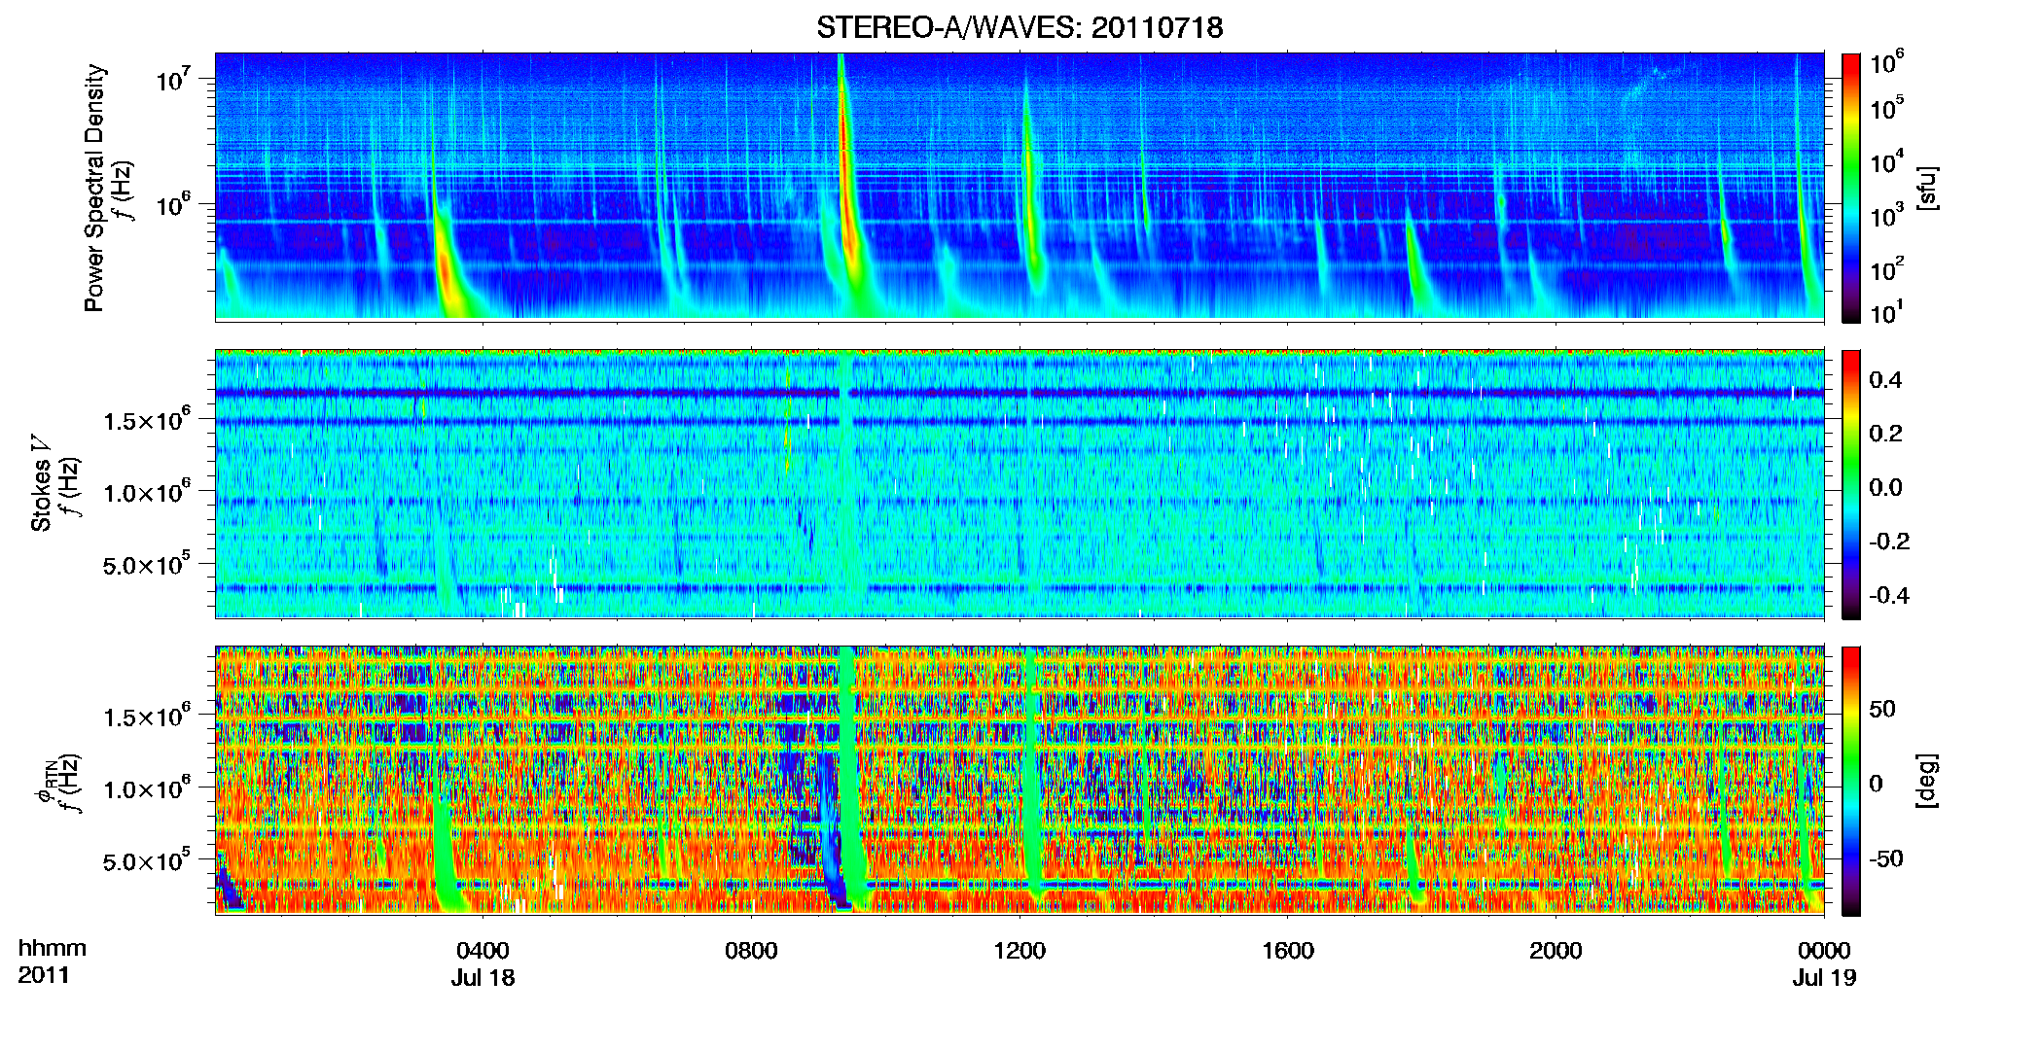Click the 0000 time tick label

pos(1824,950)
